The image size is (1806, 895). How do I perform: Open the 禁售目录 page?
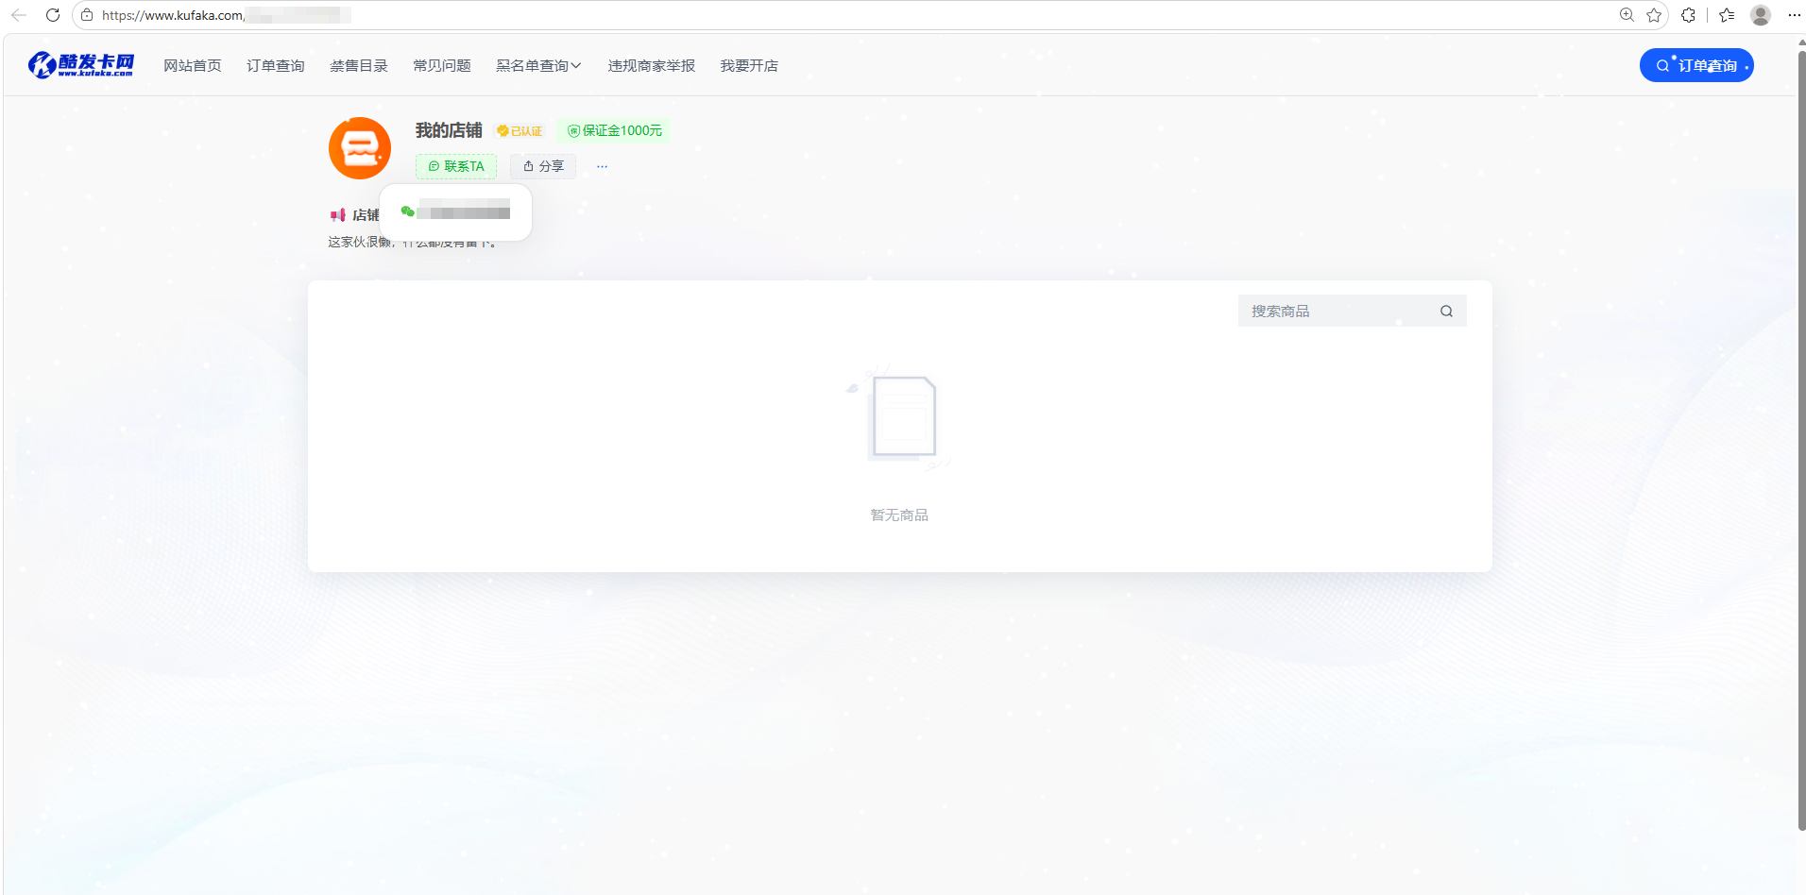pos(359,65)
